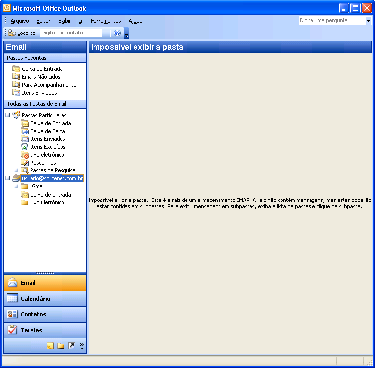This screenshot has height=368, width=375.
Task: Switch to the Calendário pane
Action: [45, 299]
